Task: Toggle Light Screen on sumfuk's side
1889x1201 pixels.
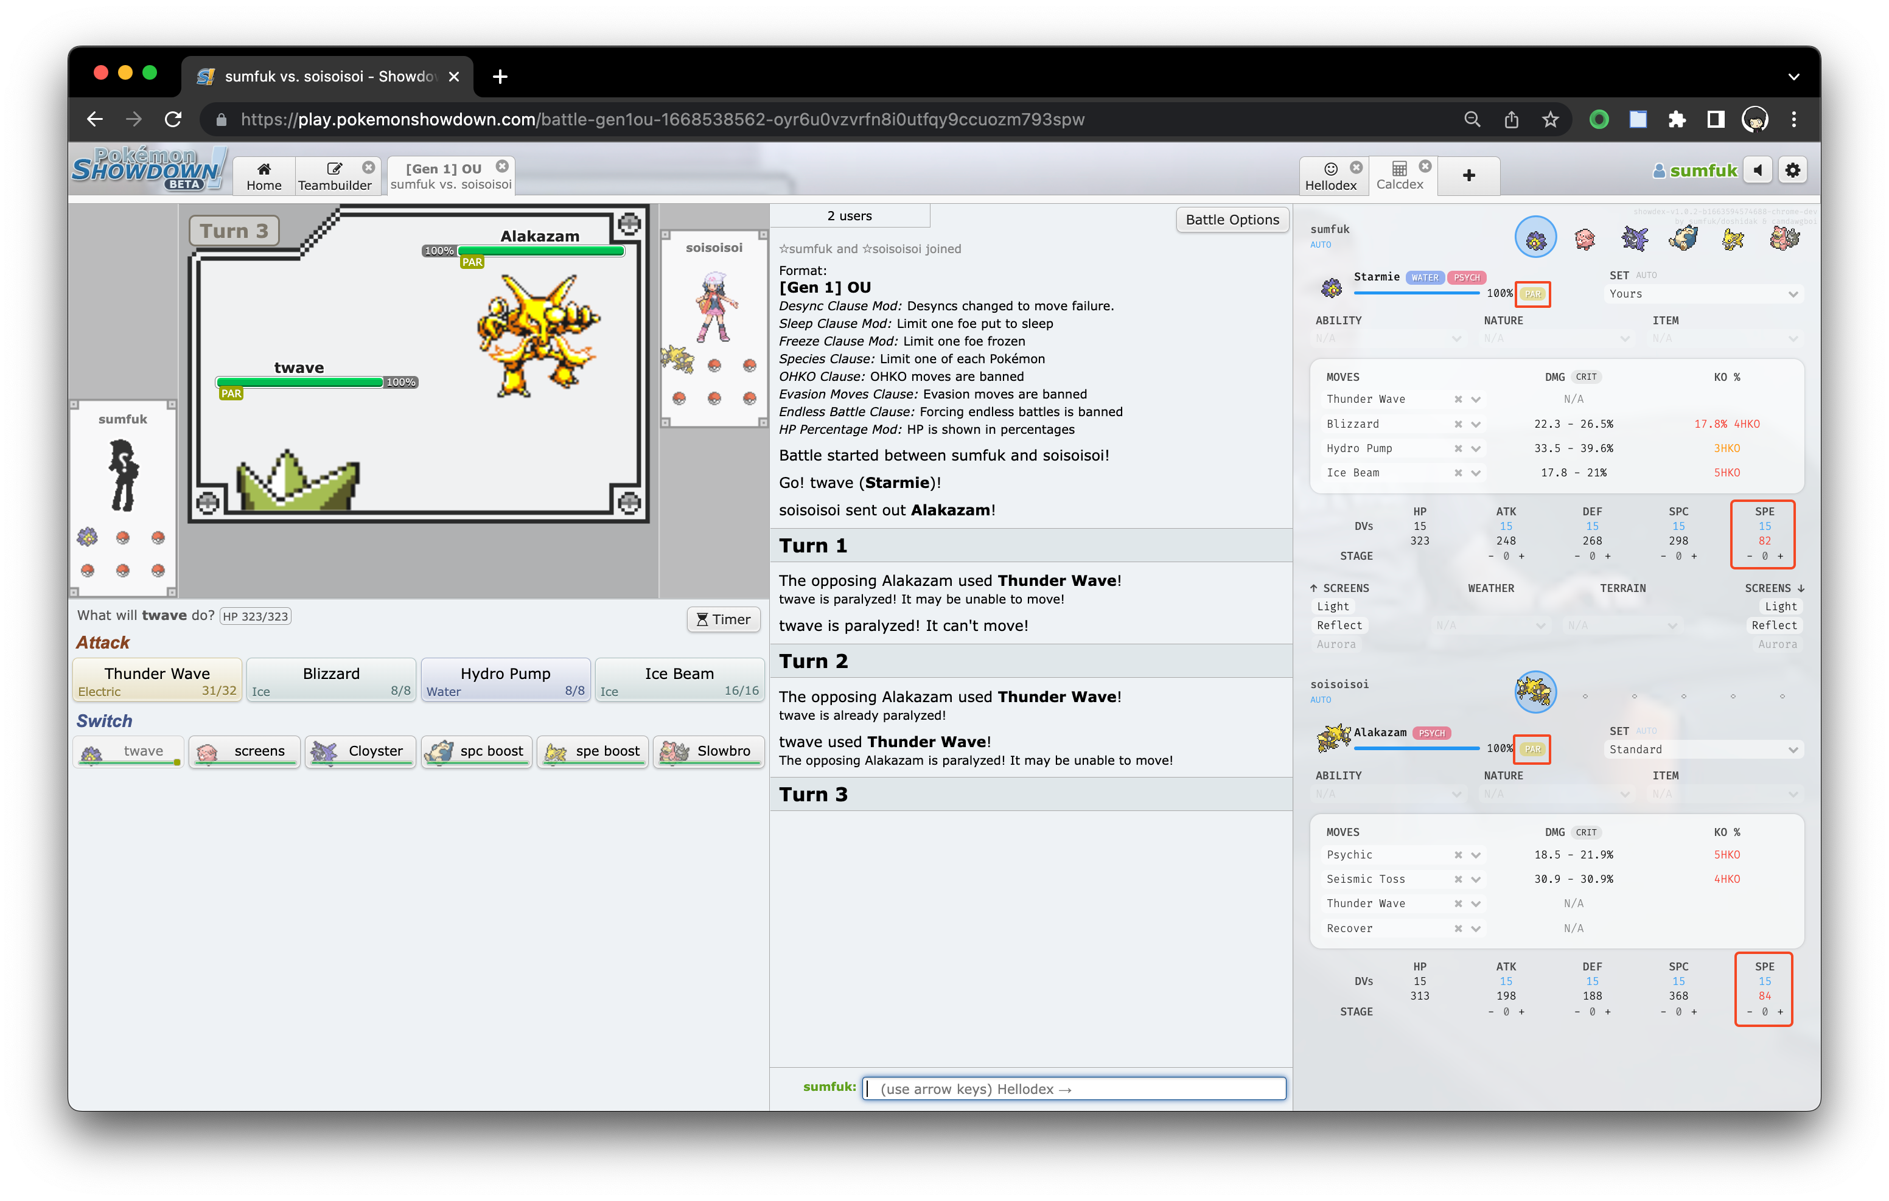Action: (x=1333, y=607)
